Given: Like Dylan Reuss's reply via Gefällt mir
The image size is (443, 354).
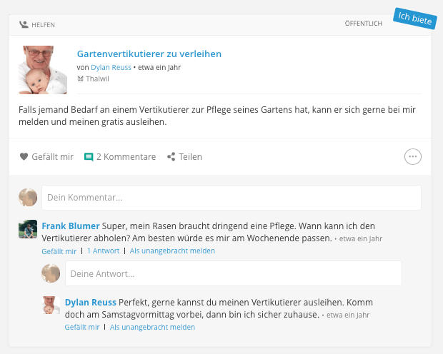Looking at the screenshot, I should click(x=82, y=327).
